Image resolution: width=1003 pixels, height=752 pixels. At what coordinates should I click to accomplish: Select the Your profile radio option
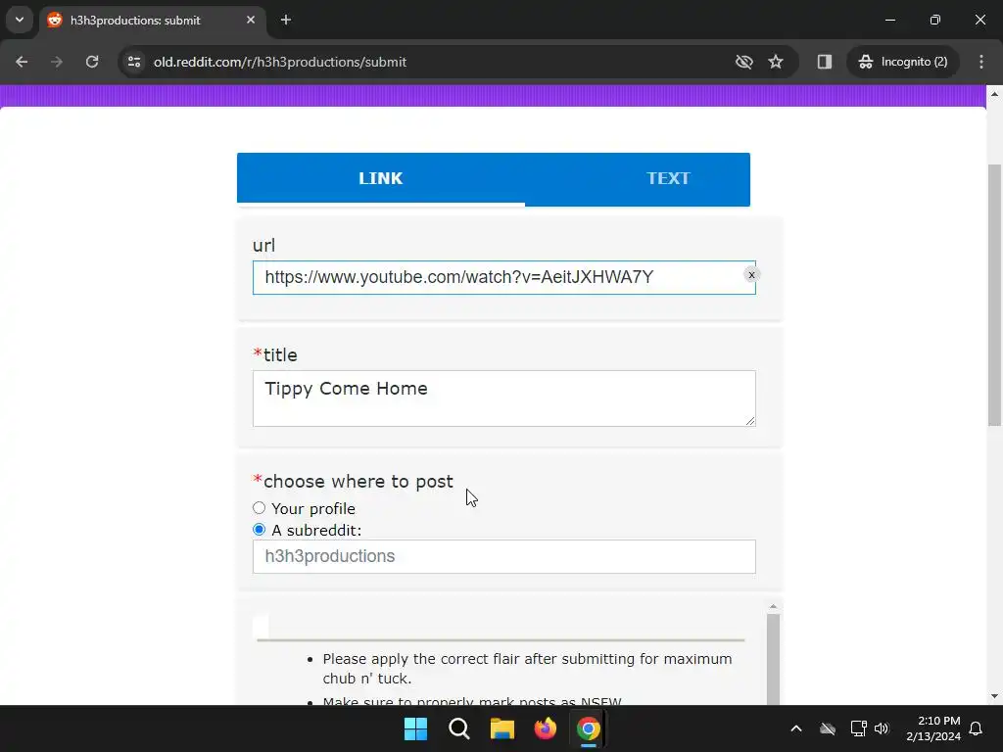point(259,508)
